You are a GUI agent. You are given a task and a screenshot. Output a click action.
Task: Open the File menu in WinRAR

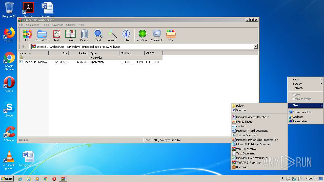(21, 25)
